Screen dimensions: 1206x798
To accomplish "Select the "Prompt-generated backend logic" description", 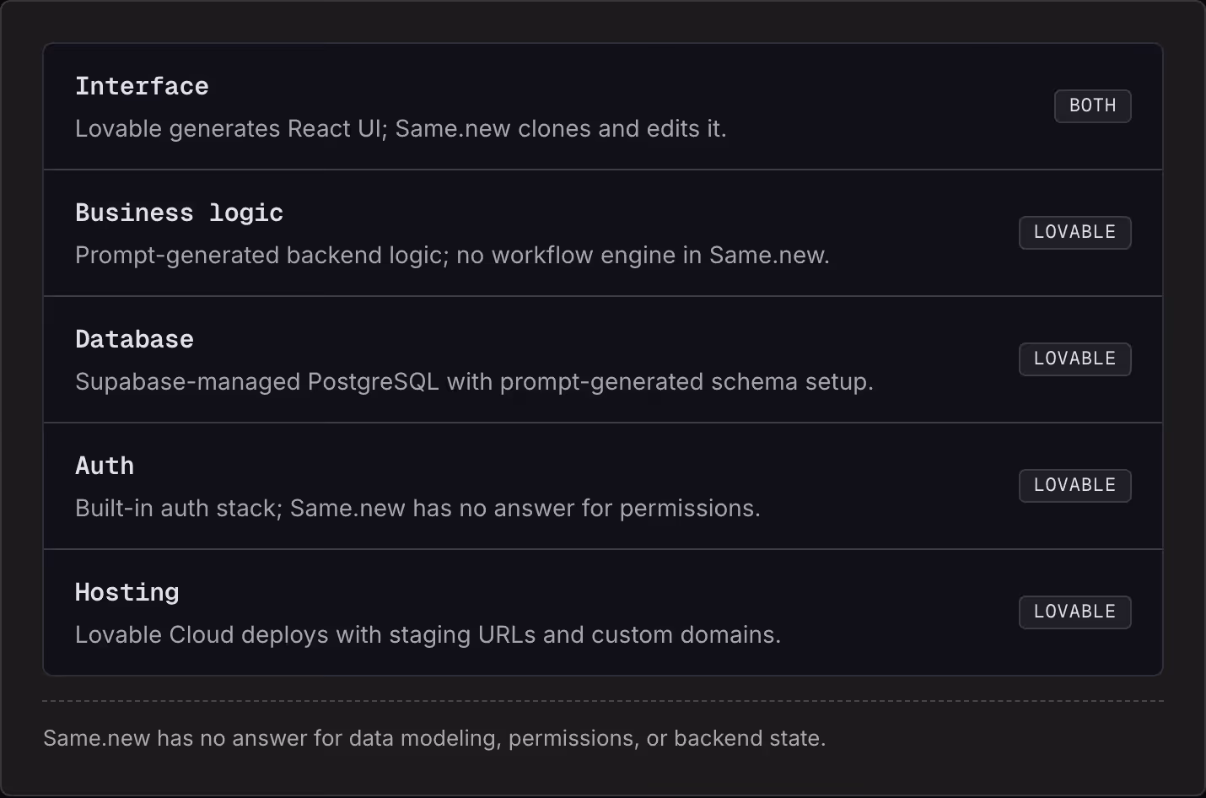I will [x=452, y=255].
